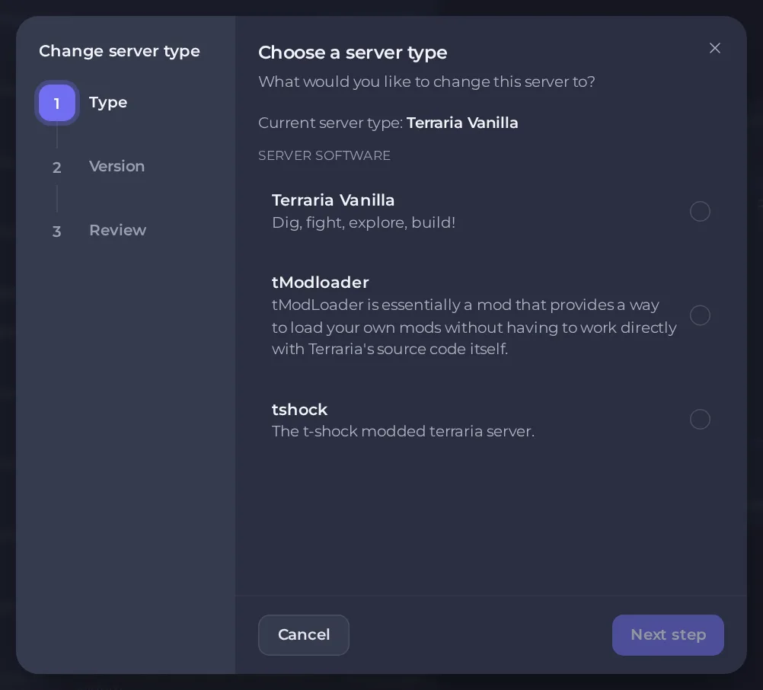
Task: Click the tModLoader description paragraph
Action: pos(474,327)
